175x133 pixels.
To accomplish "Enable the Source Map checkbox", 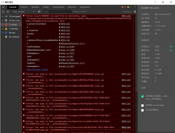I will (x=143, y=105).
